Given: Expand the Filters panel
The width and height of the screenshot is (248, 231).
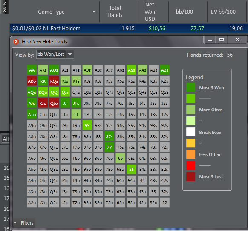Looking at the screenshot, I should [x=24, y=223].
